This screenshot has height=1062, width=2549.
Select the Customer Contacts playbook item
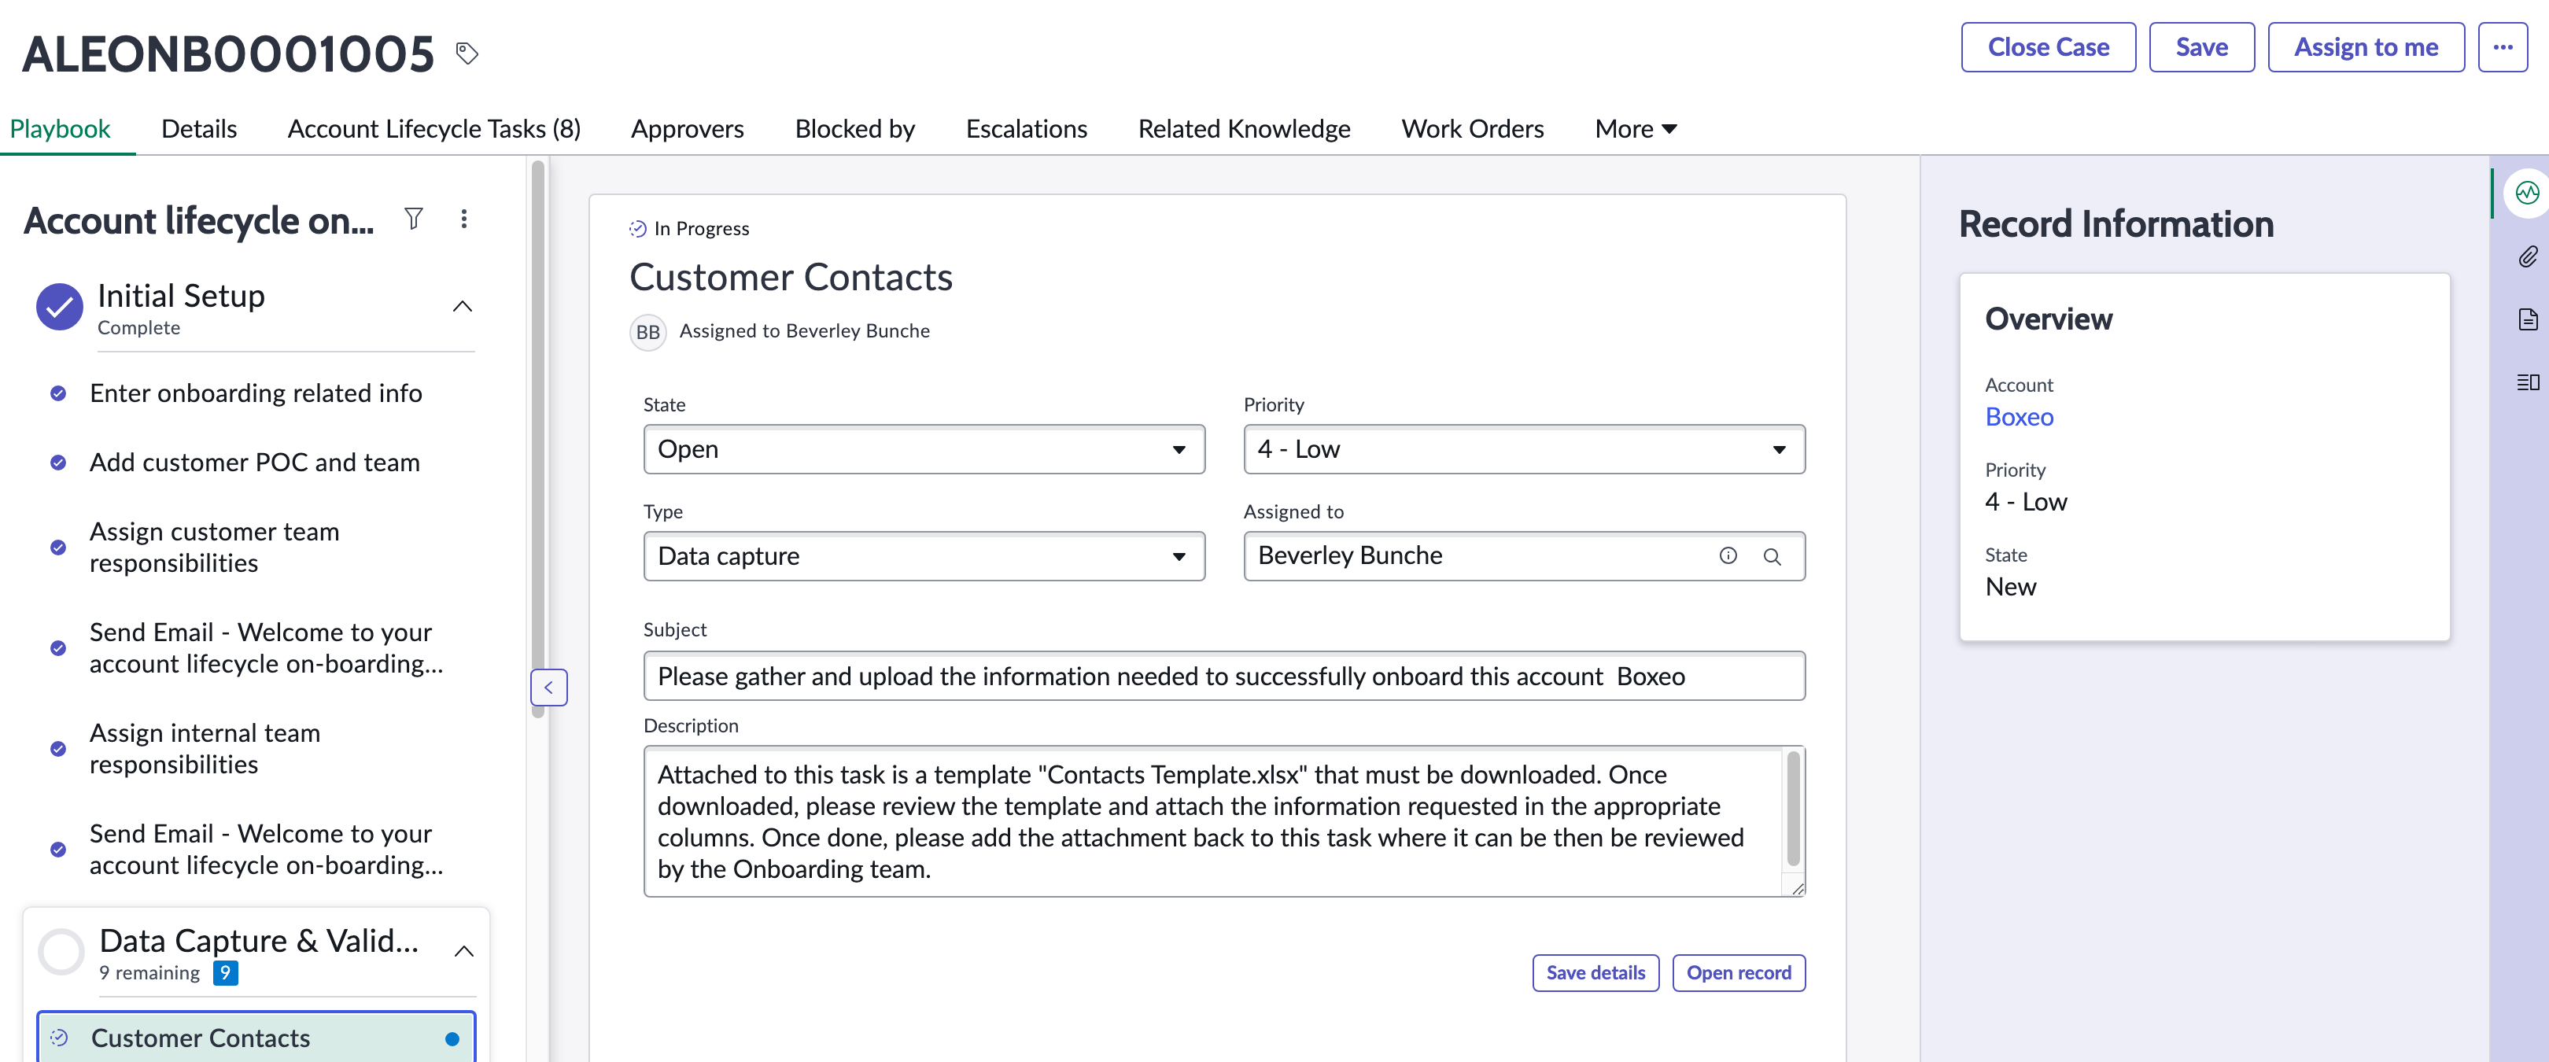point(256,1038)
